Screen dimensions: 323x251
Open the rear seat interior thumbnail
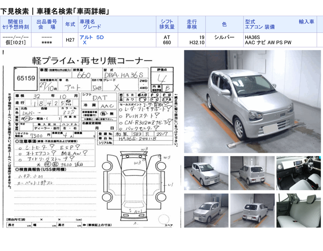point(298,211)
